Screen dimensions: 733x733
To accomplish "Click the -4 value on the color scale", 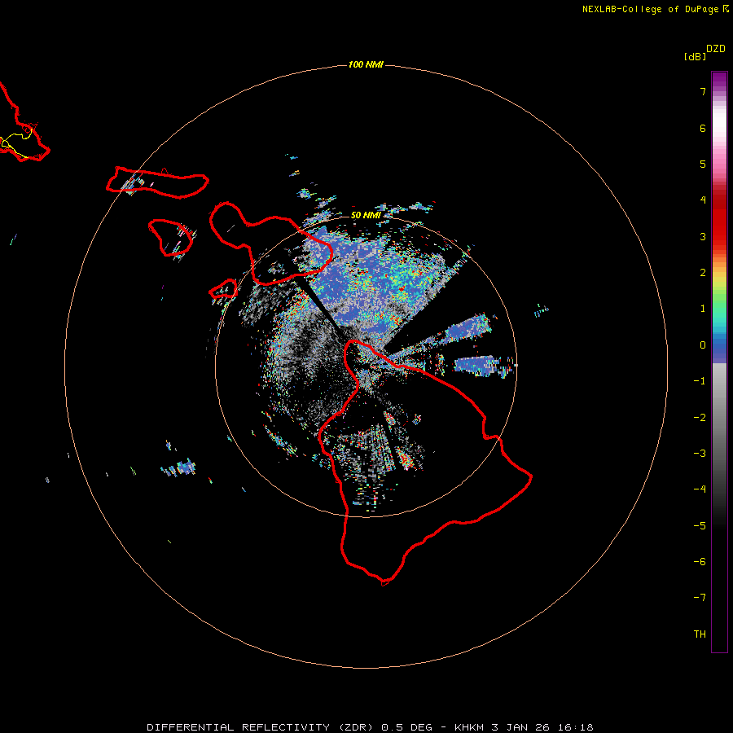I will [x=700, y=489].
